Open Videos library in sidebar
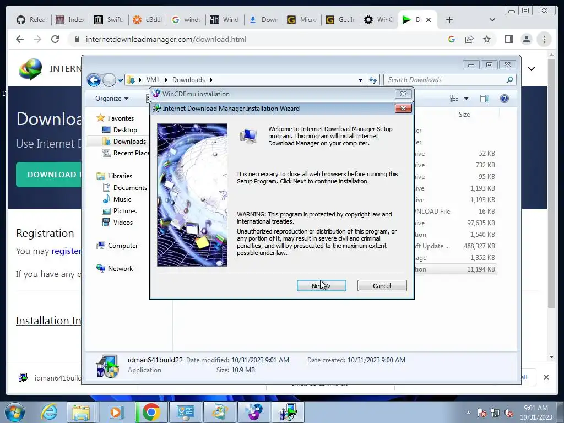The image size is (564, 423). (x=123, y=223)
